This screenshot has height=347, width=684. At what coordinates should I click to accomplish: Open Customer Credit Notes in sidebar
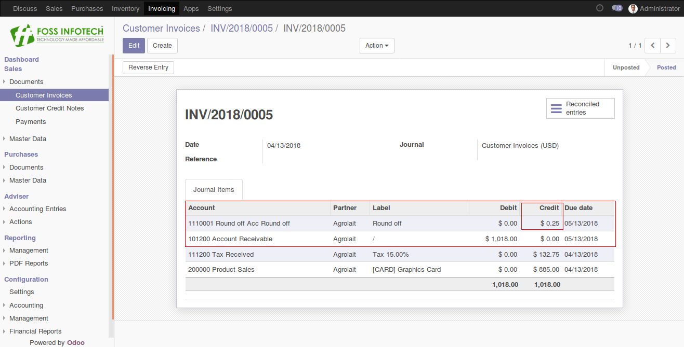(50, 108)
